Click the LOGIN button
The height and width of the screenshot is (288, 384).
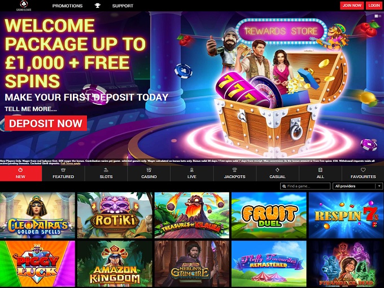tap(374, 6)
